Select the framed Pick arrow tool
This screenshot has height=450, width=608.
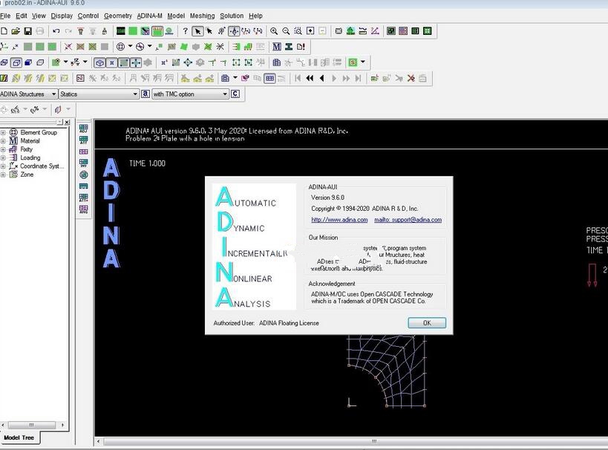(197, 31)
